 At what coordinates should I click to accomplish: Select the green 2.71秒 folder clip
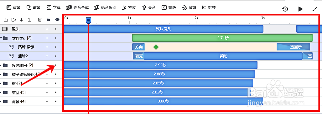(x=222, y=38)
